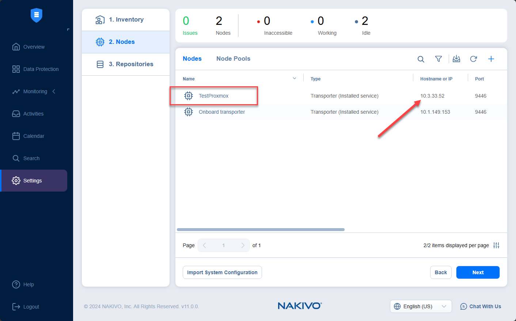
Task: Click the Logout arrow icon
Action: pos(16,307)
